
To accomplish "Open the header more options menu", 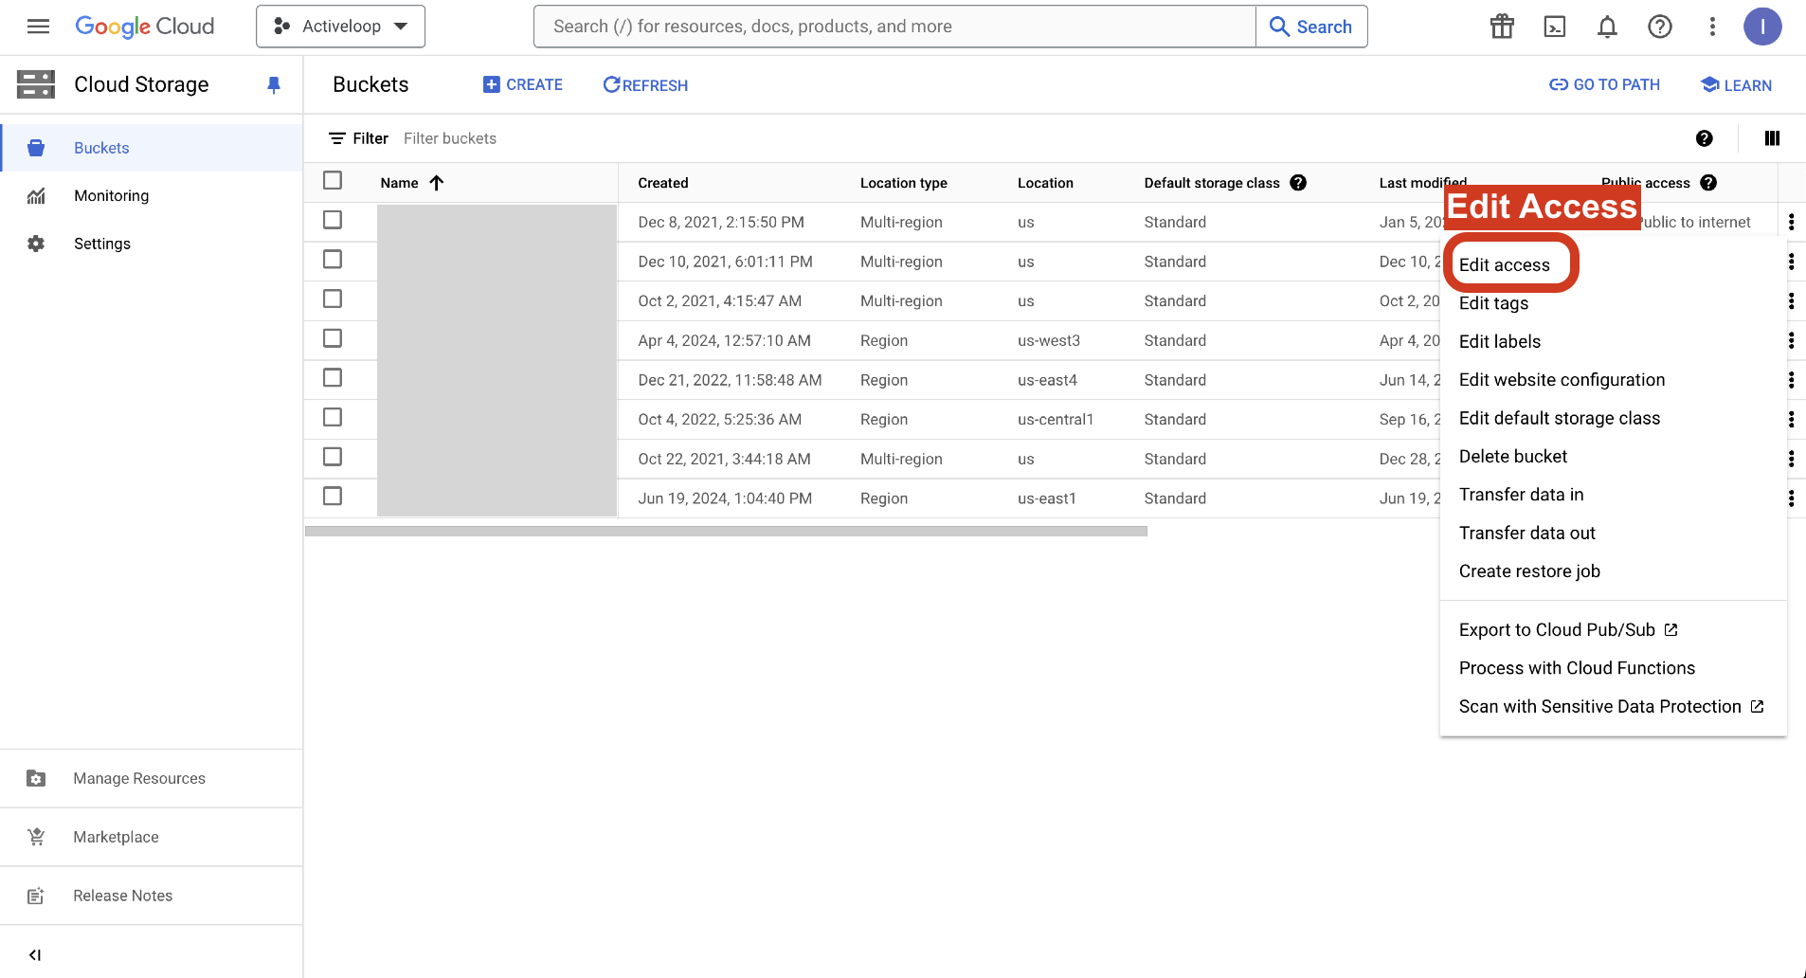I will (1712, 27).
